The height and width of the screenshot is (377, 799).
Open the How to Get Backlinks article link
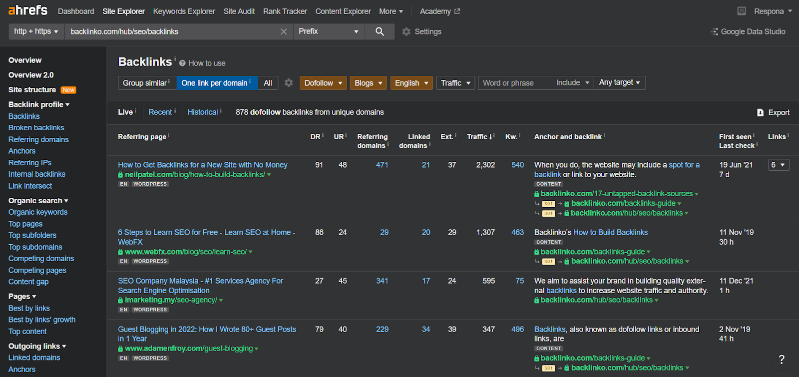[203, 165]
